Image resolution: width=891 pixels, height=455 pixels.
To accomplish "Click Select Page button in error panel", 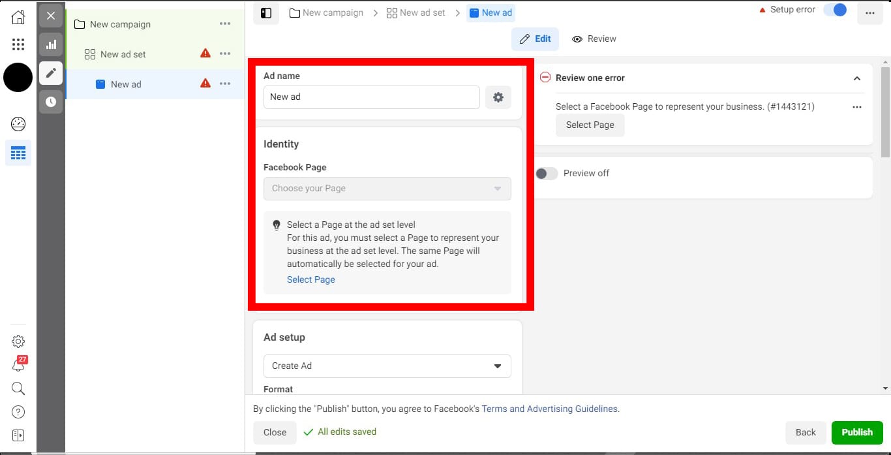I will pyautogui.click(x=590, y=125).
